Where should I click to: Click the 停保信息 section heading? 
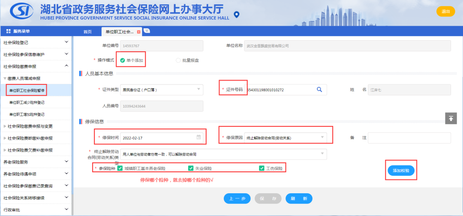(x=94, y=122)
